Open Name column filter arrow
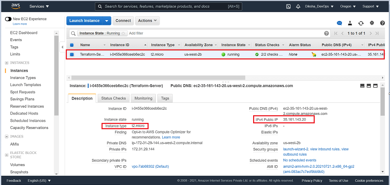Image resolution: width=390 pixels, height=185 pixels. (x=105, y=45)
